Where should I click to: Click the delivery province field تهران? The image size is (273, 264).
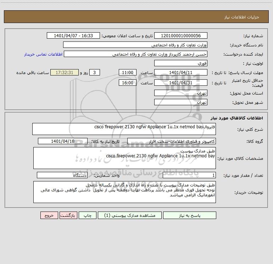pos(181,93)
